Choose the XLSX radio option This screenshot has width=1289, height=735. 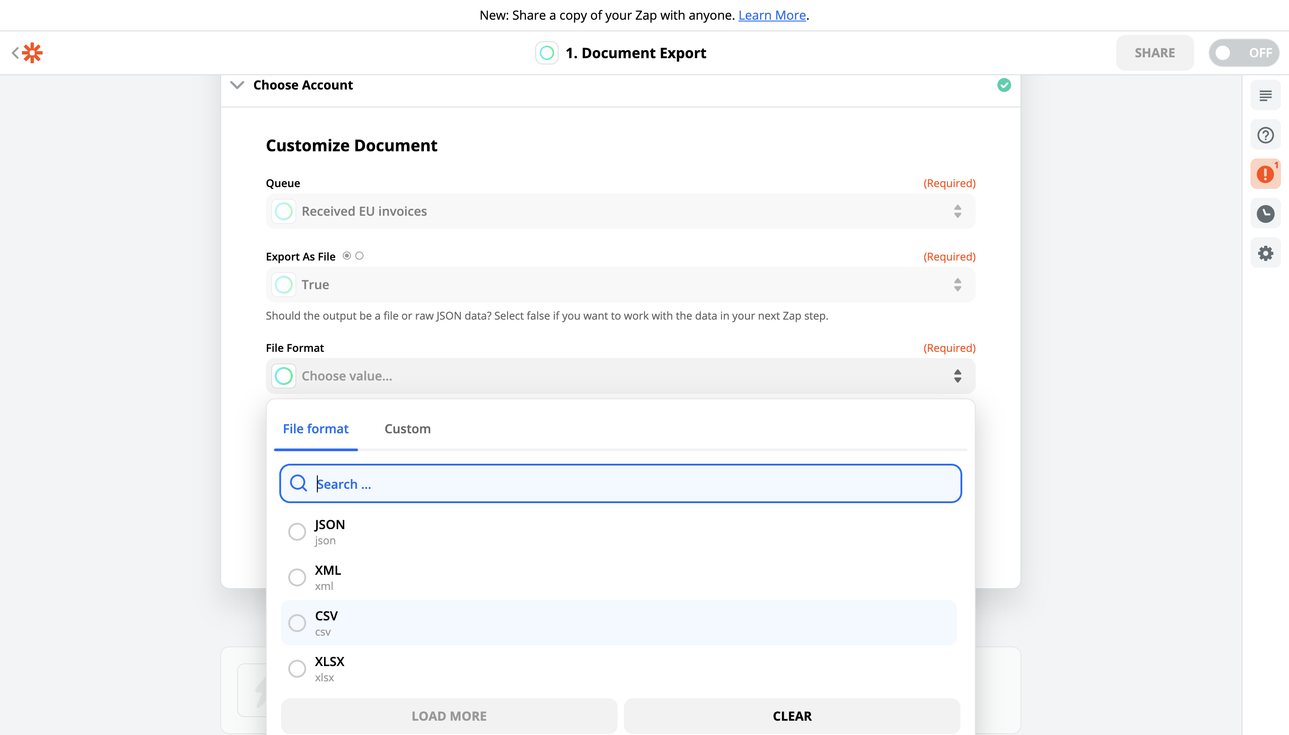click(297, 668)
